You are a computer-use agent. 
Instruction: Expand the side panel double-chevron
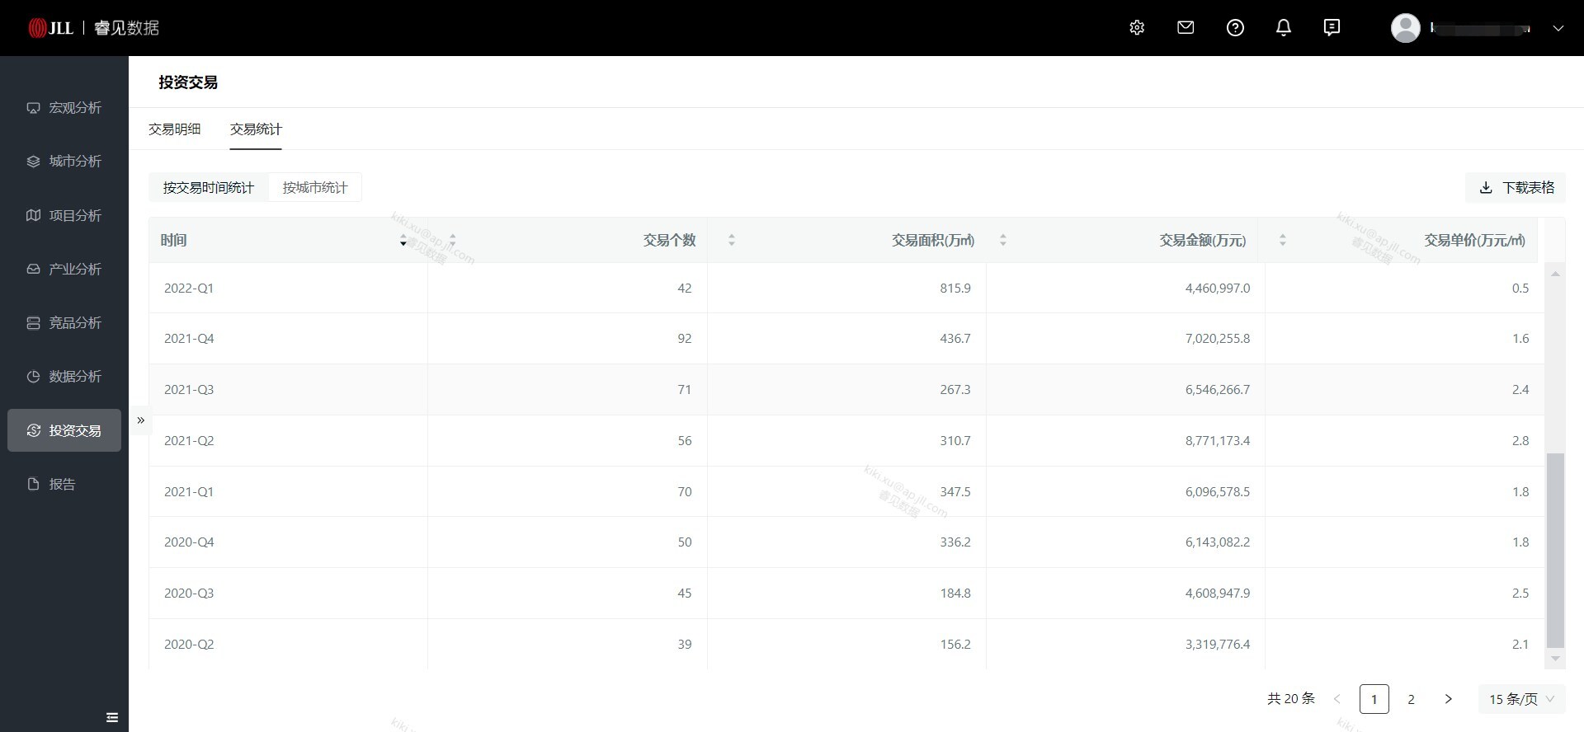point(141,420)
